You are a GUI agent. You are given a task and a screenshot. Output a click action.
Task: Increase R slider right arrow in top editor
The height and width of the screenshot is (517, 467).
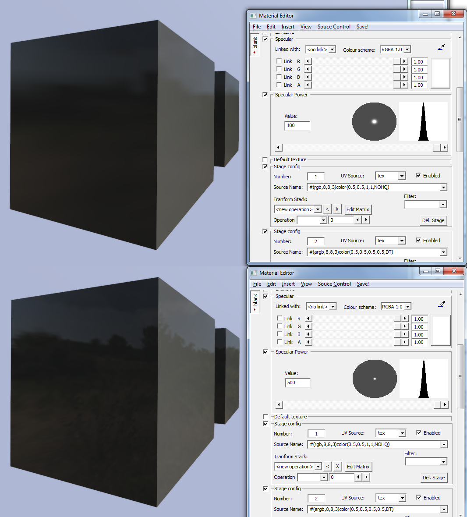point(404,61)
